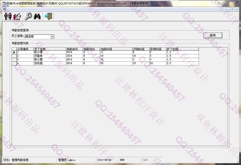Click the 加班时间 column header
The image size is (241, 165).
click(x=116, y=49)
